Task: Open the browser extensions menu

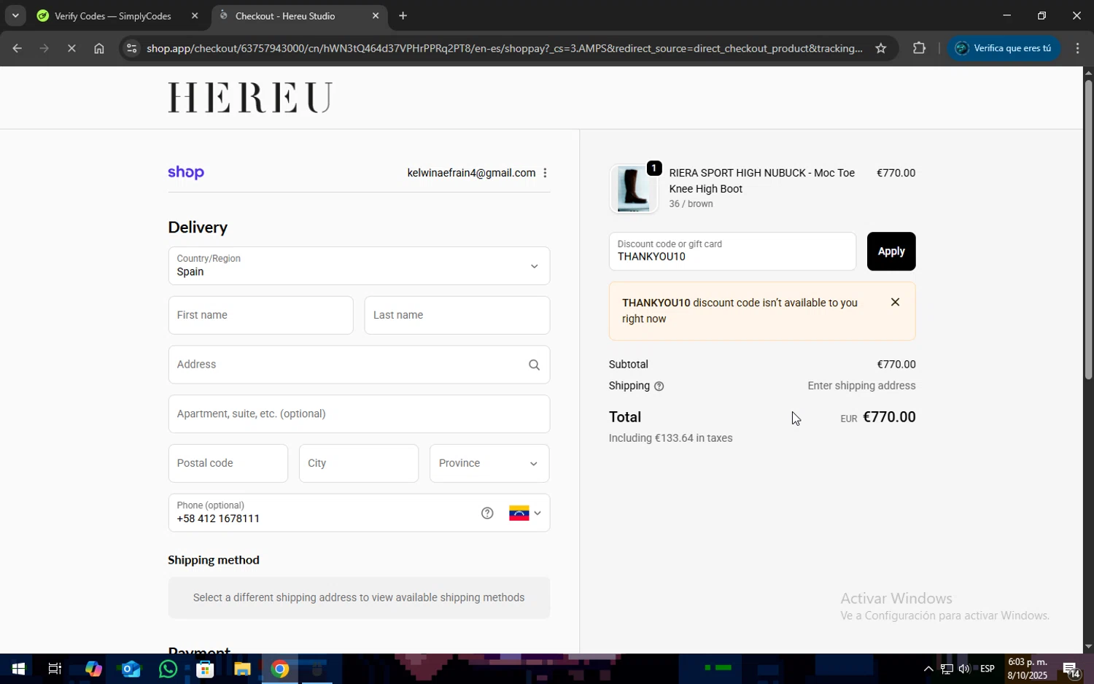Action: [x=919, y=48]
